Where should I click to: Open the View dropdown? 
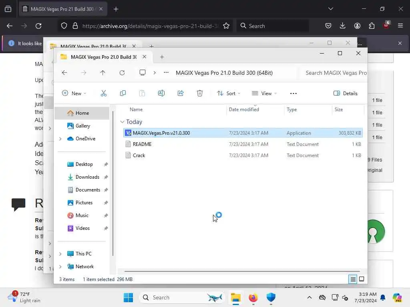[x=264, y=93]
